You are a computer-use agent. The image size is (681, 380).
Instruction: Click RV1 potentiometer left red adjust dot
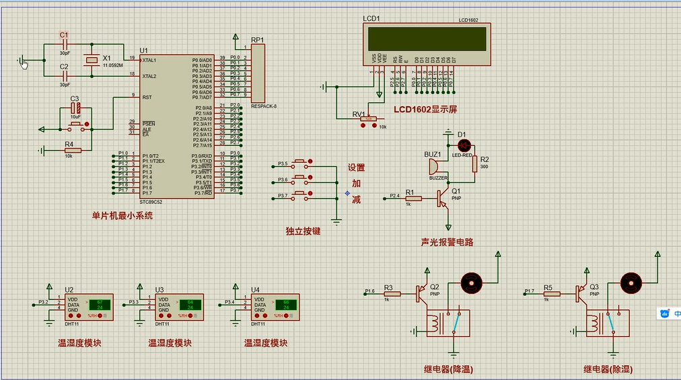(363, 126)
